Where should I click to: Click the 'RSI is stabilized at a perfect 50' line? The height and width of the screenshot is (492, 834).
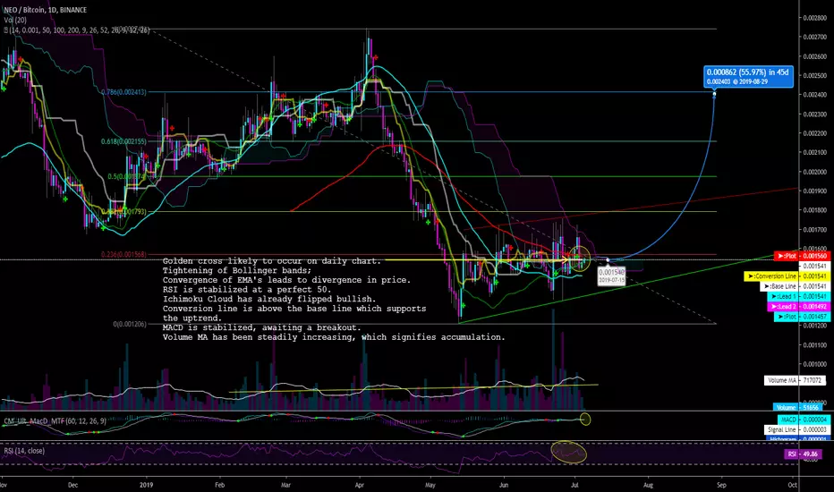(247, 289)
